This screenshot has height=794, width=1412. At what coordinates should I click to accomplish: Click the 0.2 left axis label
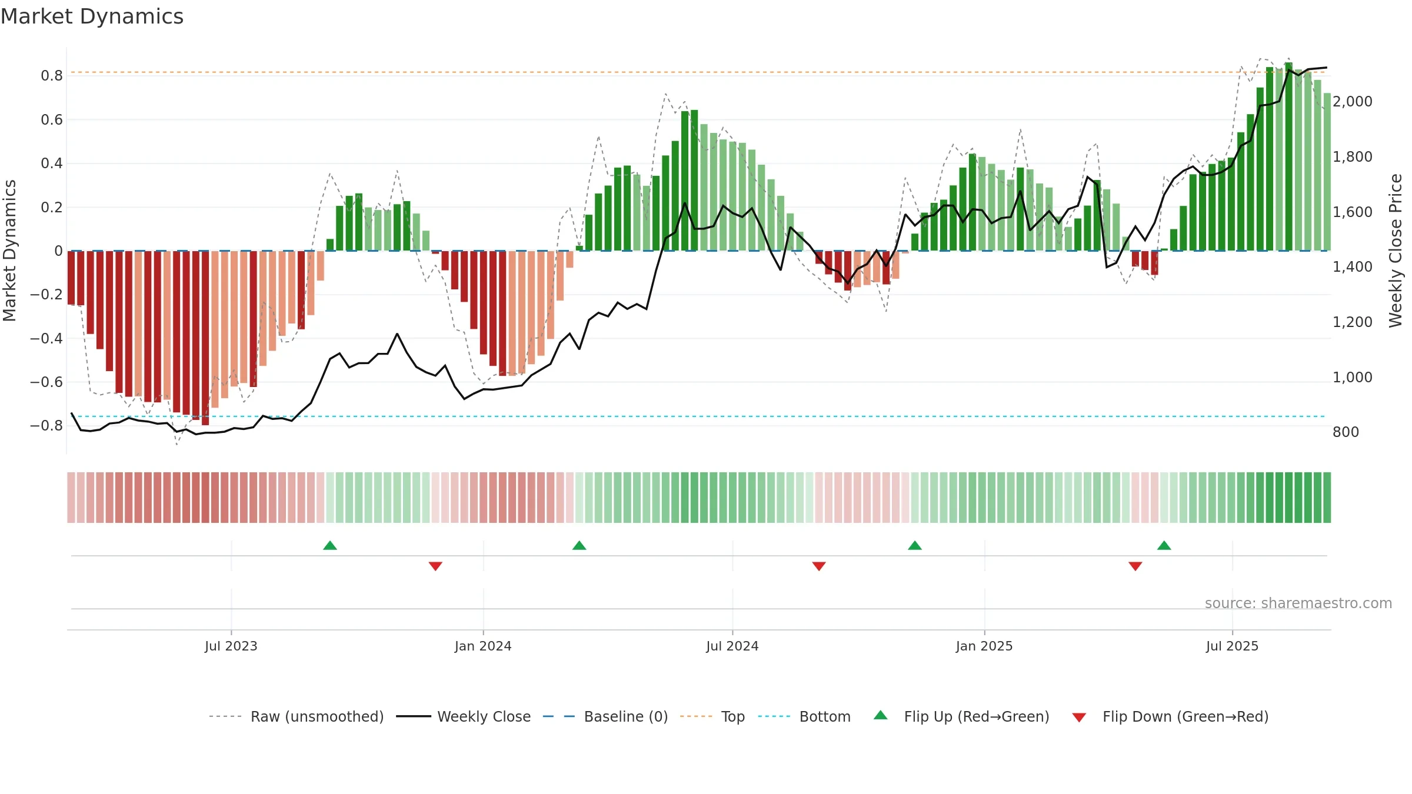tap(52, 207)
